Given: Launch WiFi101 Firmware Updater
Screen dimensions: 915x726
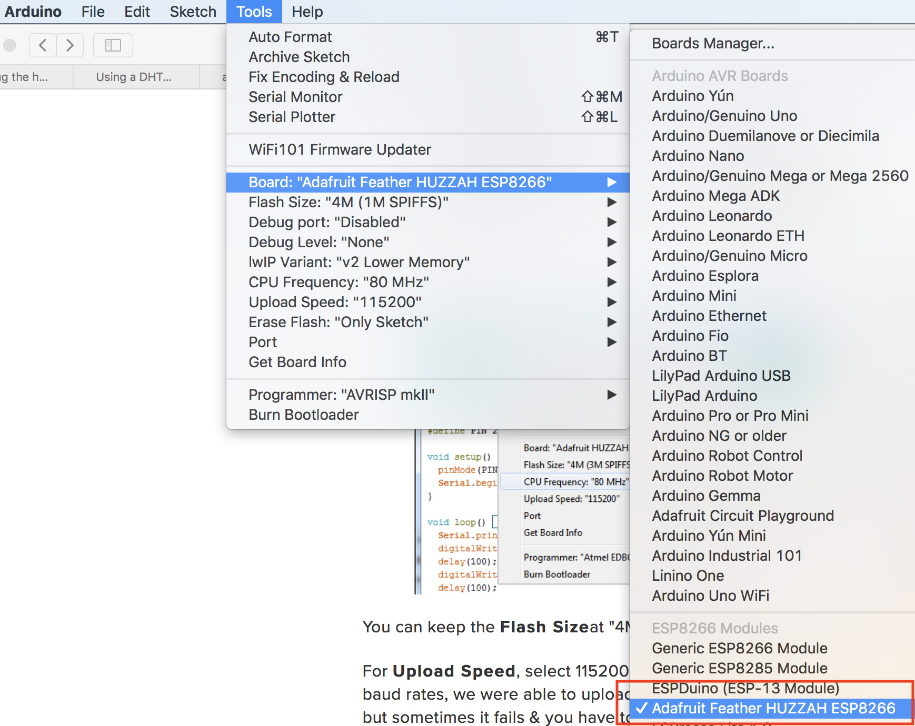Looking at the screenshot, I should point(340,149).
